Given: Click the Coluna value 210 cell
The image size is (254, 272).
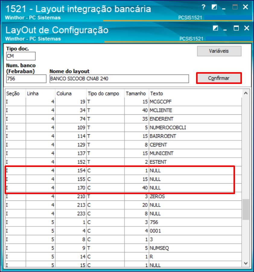Looking at the screenshot, I should tap(71, 197).
